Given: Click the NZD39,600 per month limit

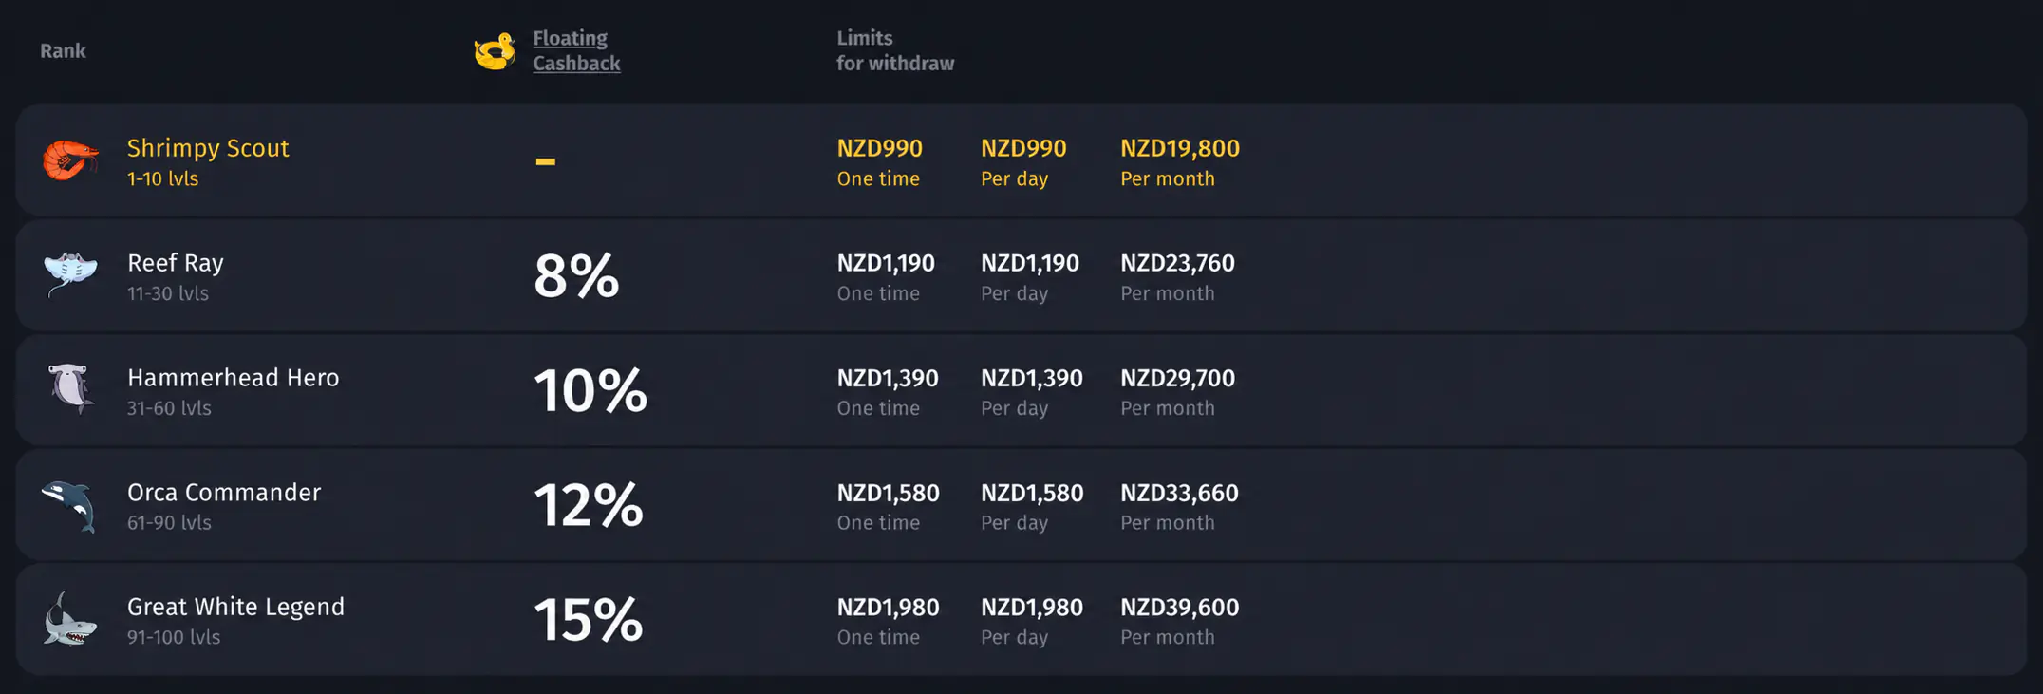Looking at the screenshot, I should tap(1180, 608).
